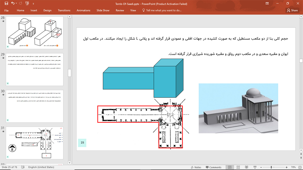Select slide 31 thumbnail
This screenshot has width=303, height=170.
pos(35,143)
